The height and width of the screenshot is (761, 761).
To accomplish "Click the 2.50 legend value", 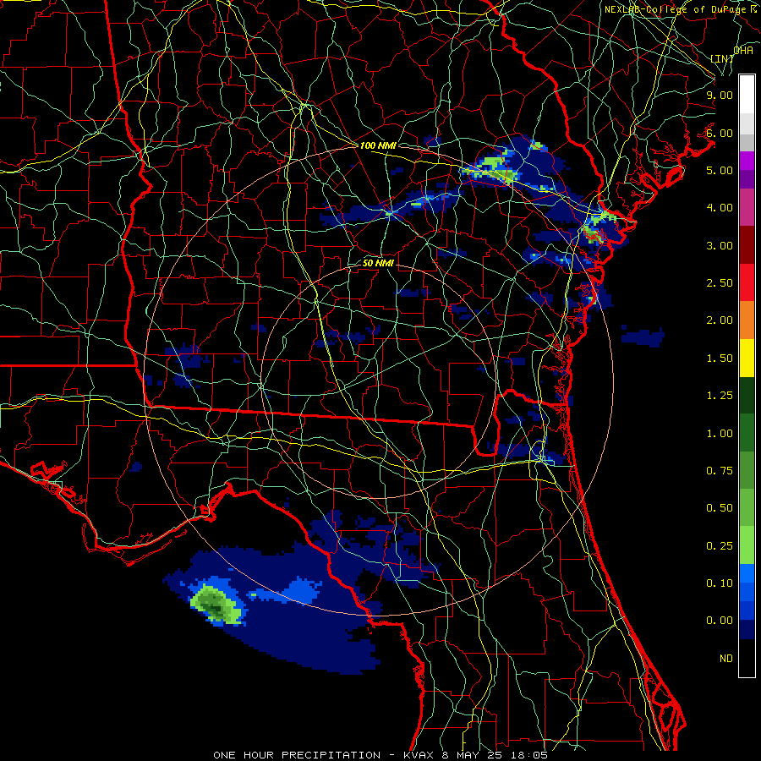I will 720,283.
